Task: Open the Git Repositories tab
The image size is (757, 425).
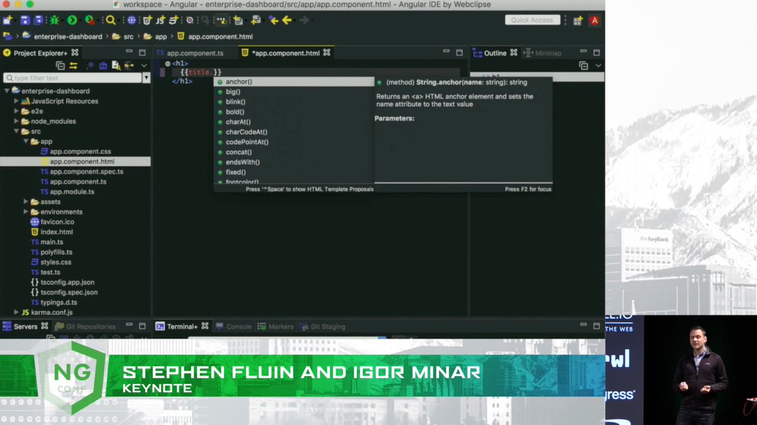Action: tap(86, 327)
